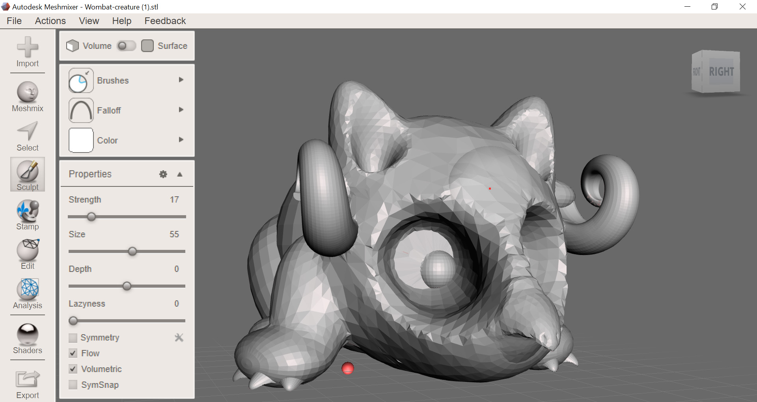Toggle between Volume and Surface brushing
Viewport: 757px width, 402px height.
(x=126, y=46)
